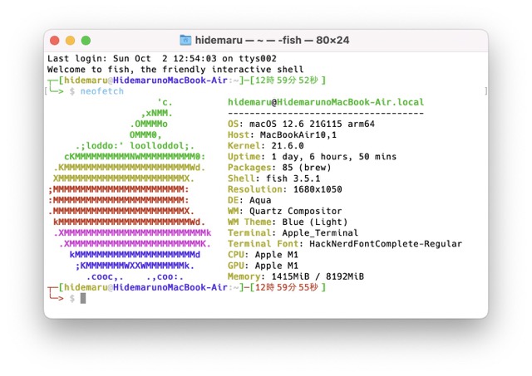The height and width of the screenshot is (376, 532).
Task: Click the green zoom window button
Action: (86, 41)
